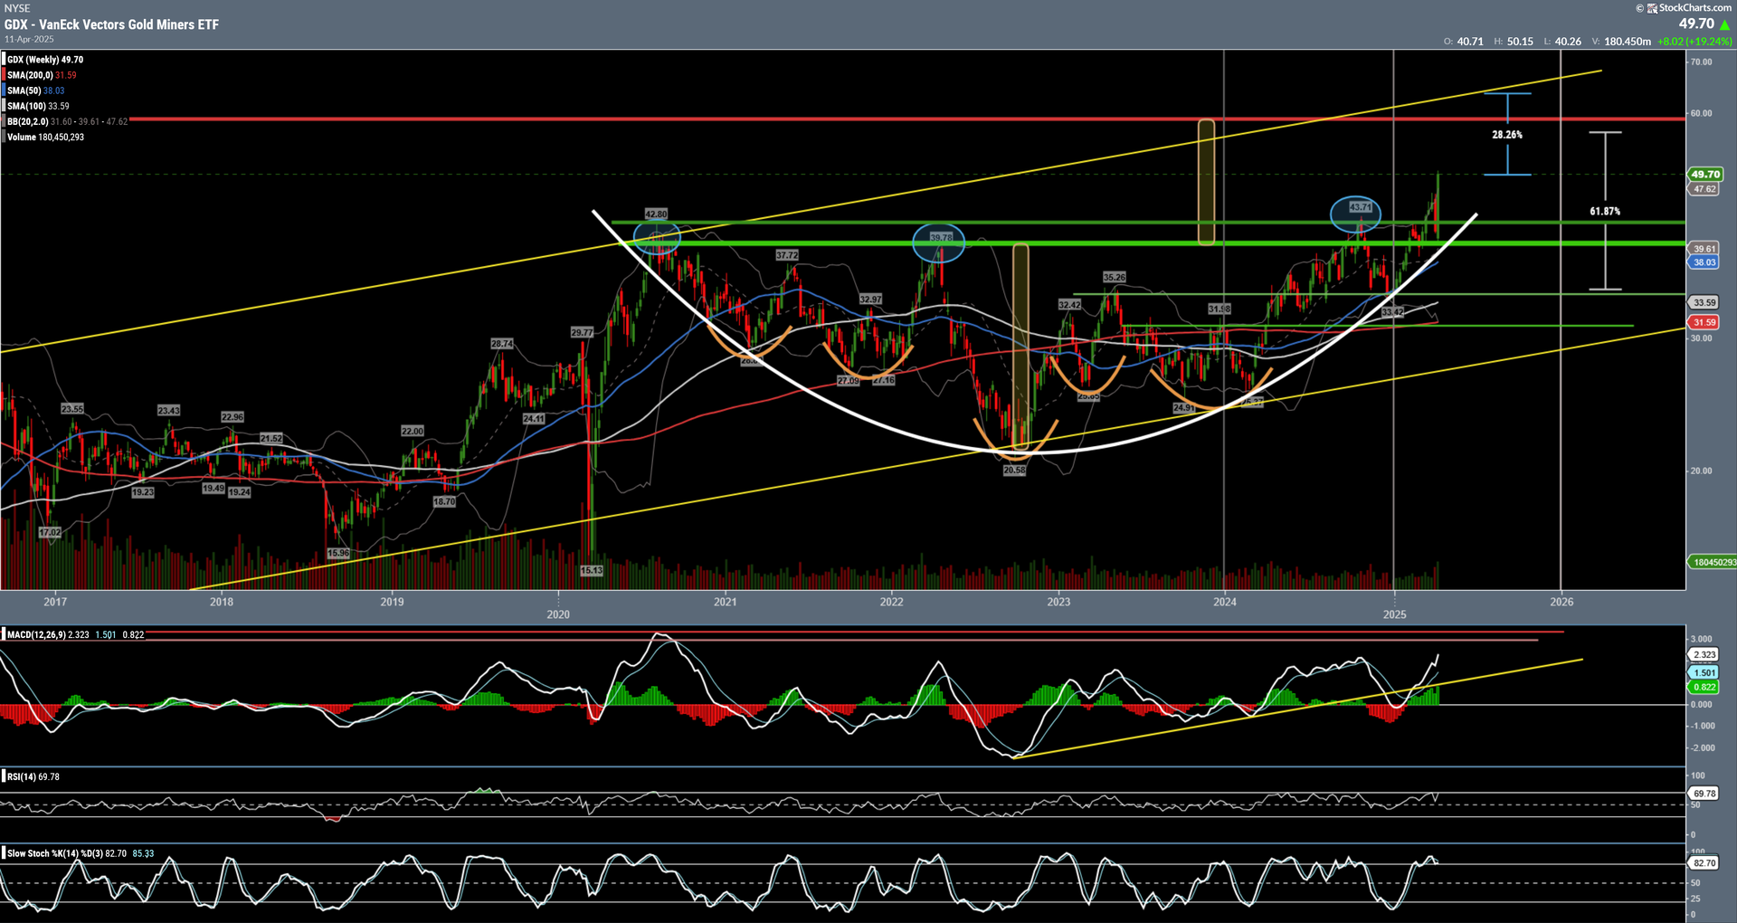Click the 29.77 high label
The image size is (1737, 923).
583,332
